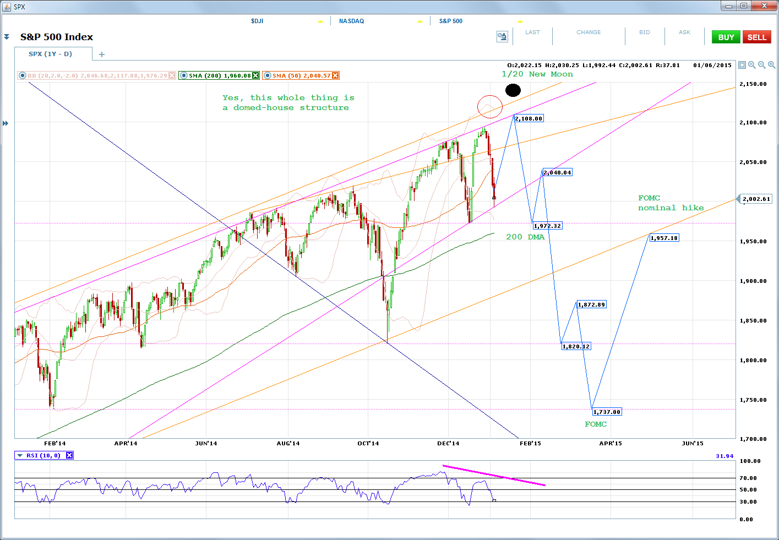Select the 1,872.89 price label
The image size is (779, 540).
click(592, 304)
